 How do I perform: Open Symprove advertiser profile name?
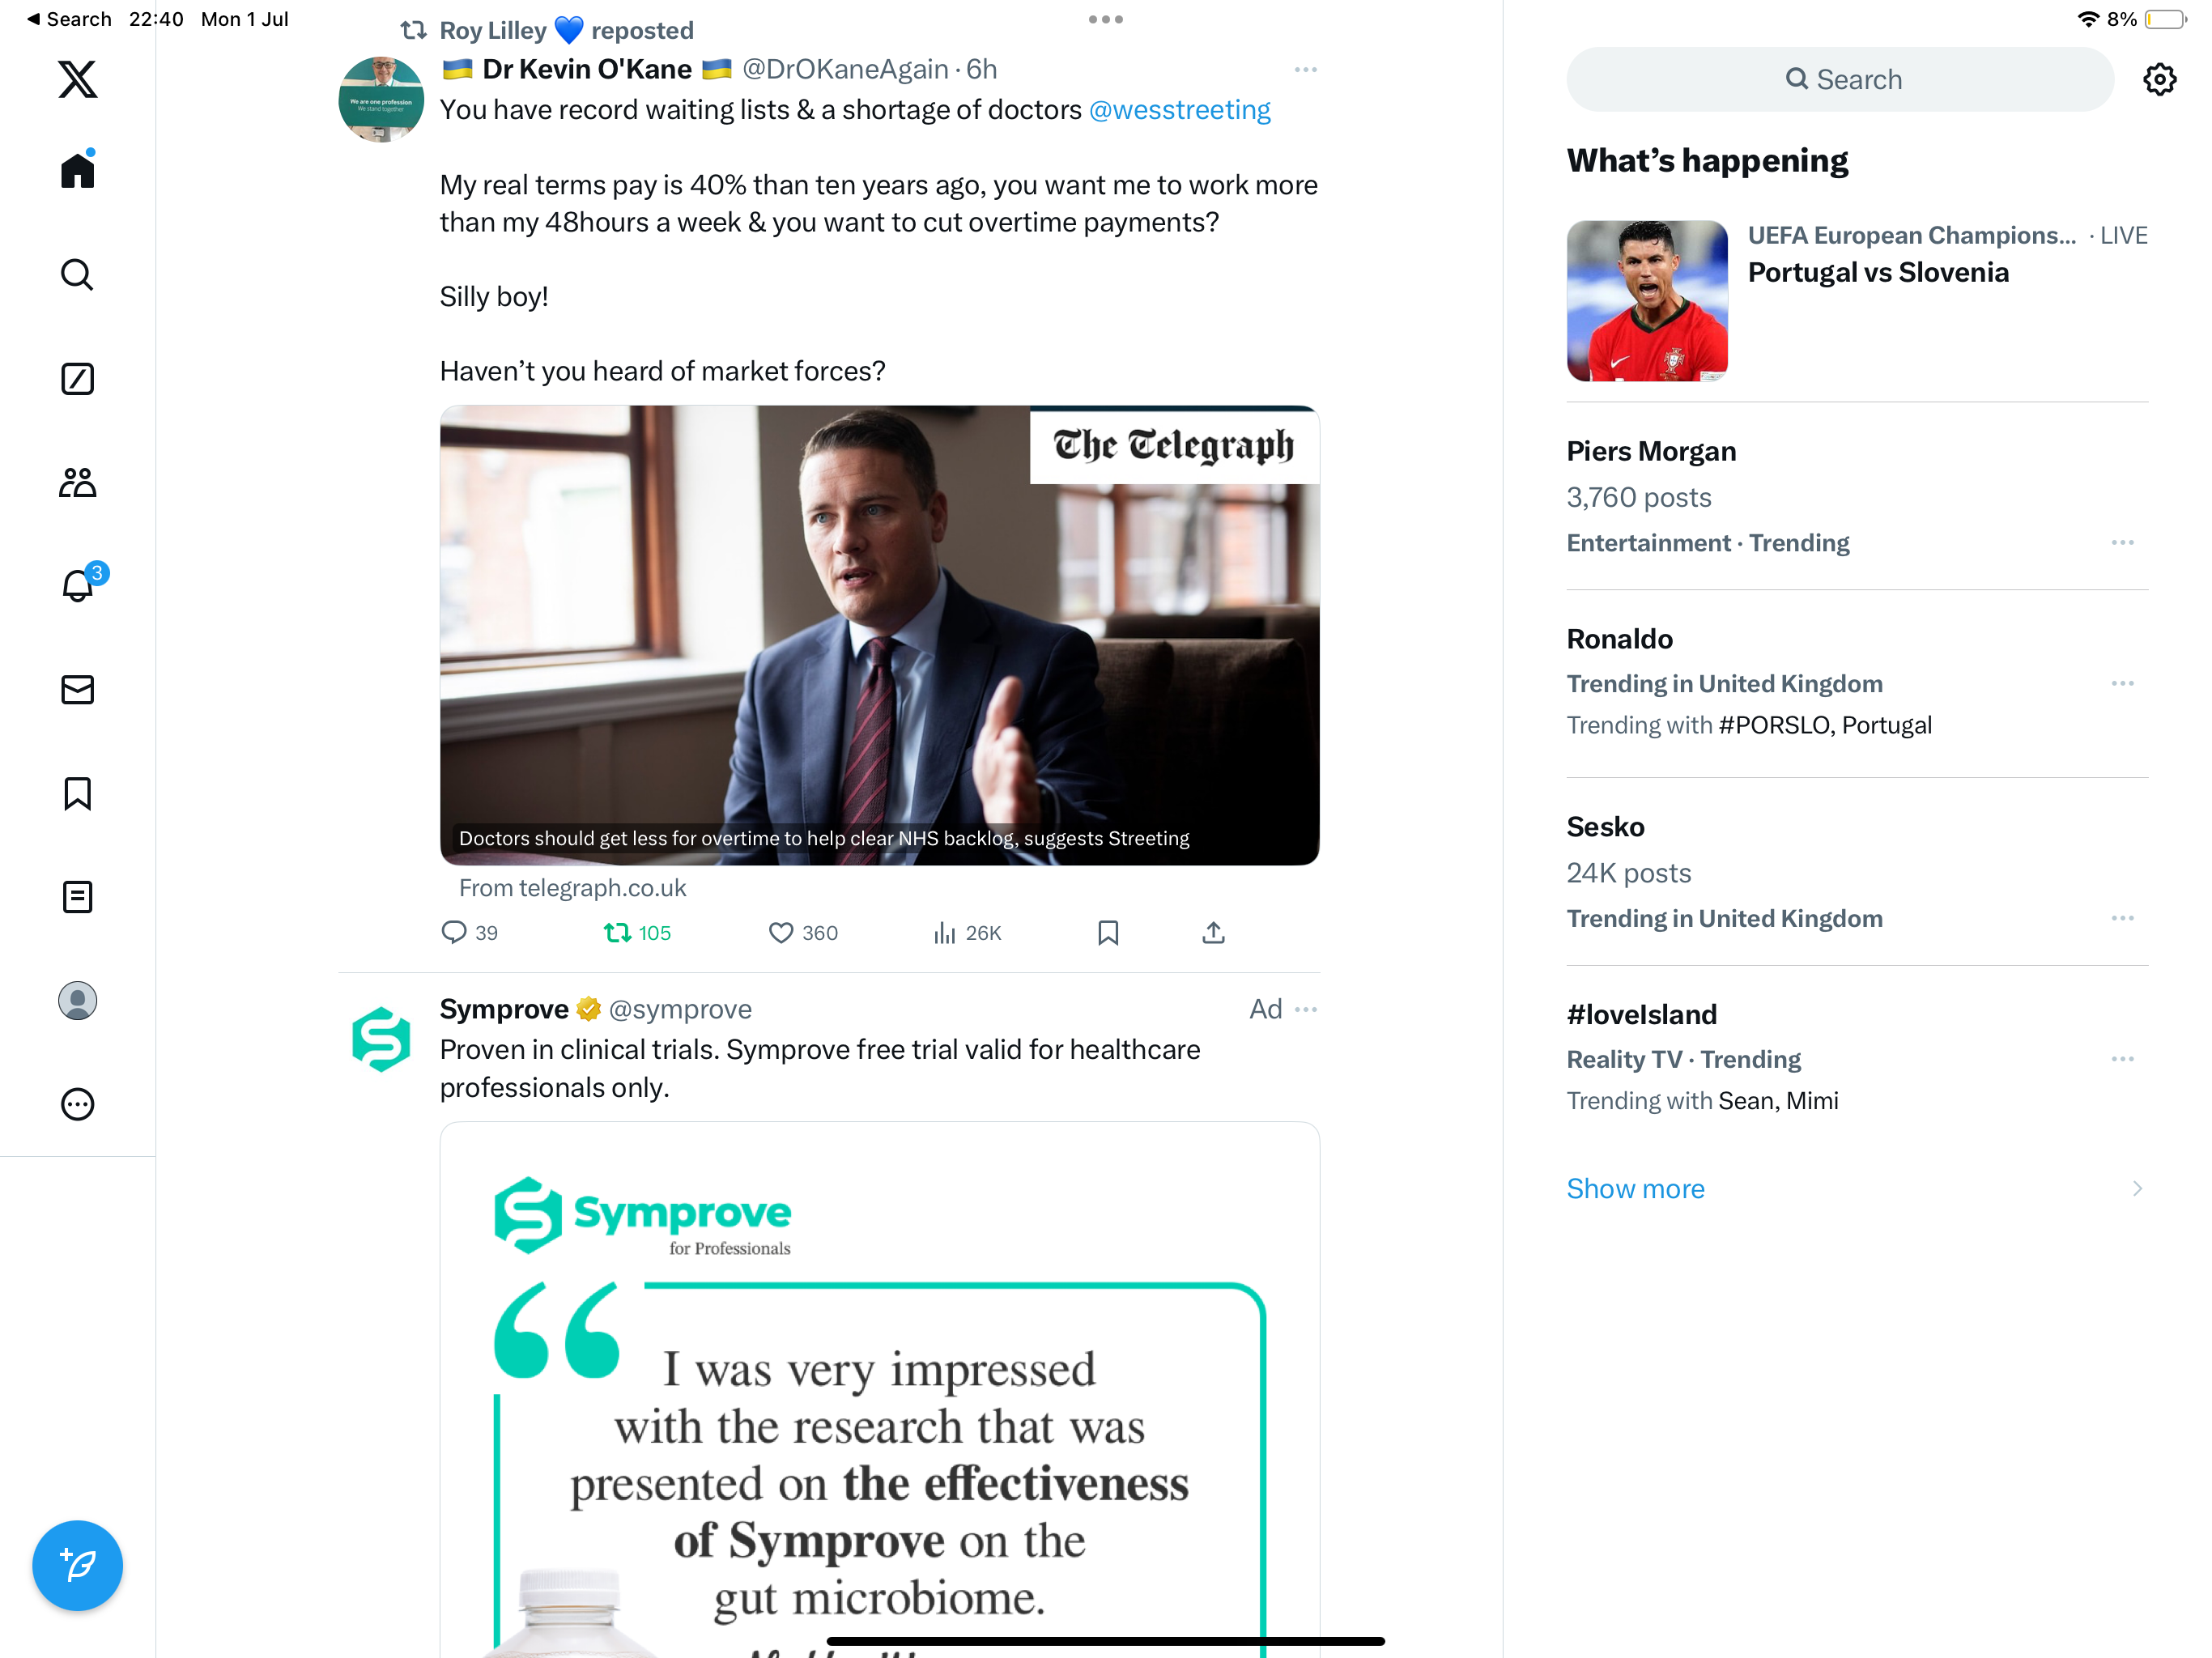click(504, 1009)
